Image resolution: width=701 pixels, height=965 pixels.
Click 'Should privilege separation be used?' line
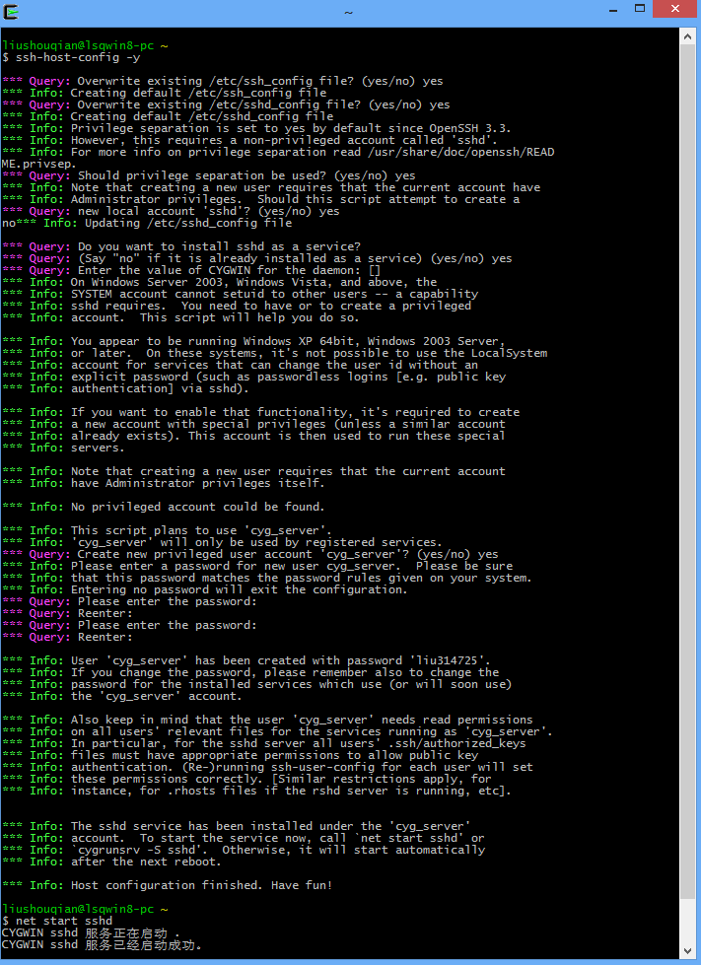click(x=209, y=175)
